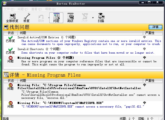Click status bar 忽略: 0 个 counter
This screenshot has width=165, height=120.
click(x=146, y=119)
